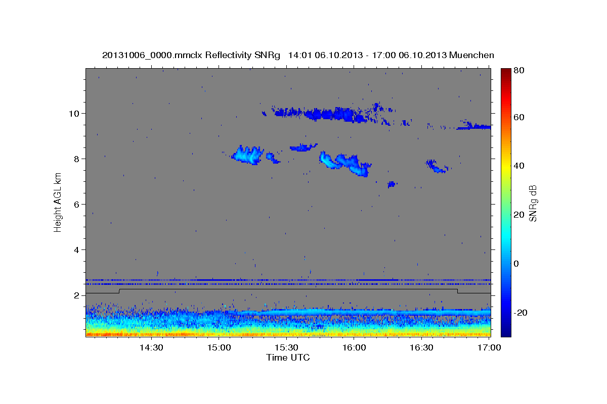The width and height of the screenshot is (607, 404).
Task: Click the 16:30 time tick label
Action: (421, 347)
